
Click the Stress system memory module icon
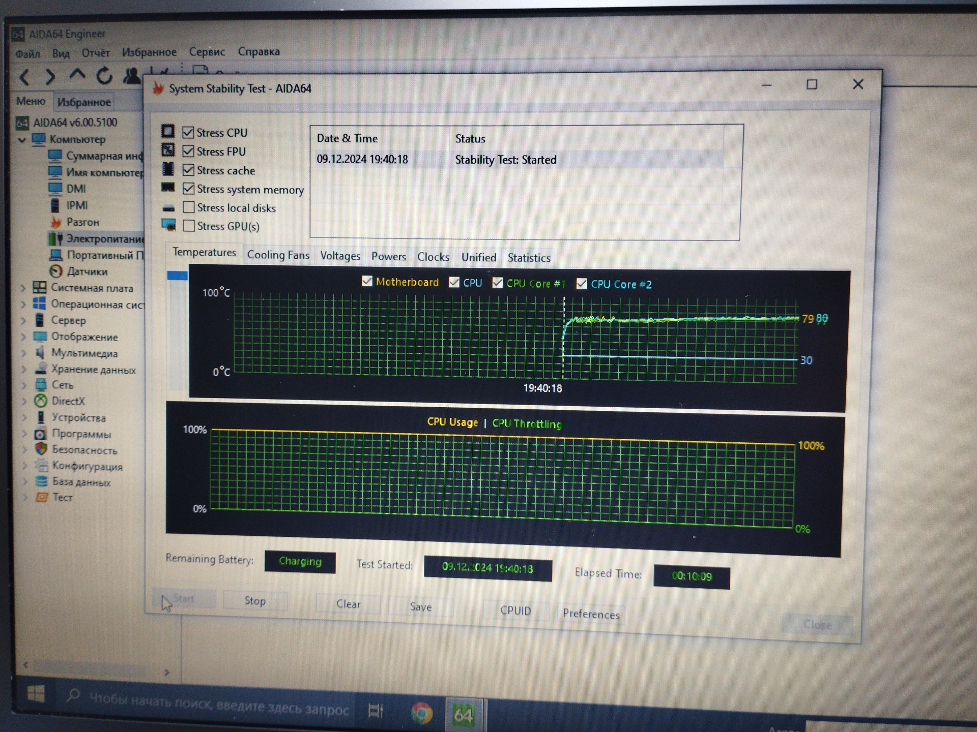168,187
